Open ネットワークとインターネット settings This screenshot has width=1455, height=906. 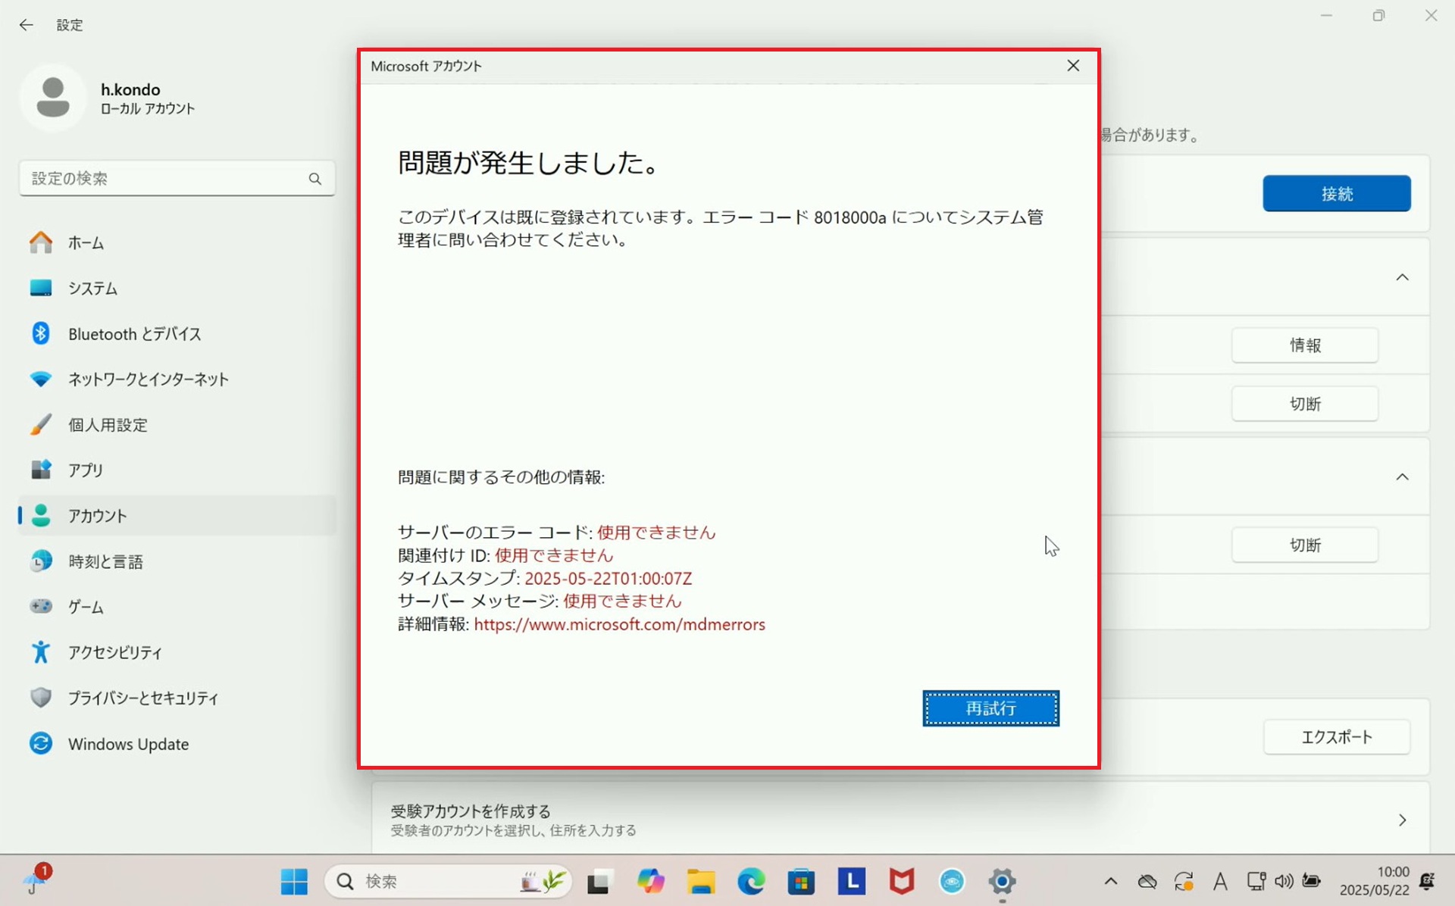[x=177, y=379]
